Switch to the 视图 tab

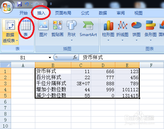(x=138, y=13)
